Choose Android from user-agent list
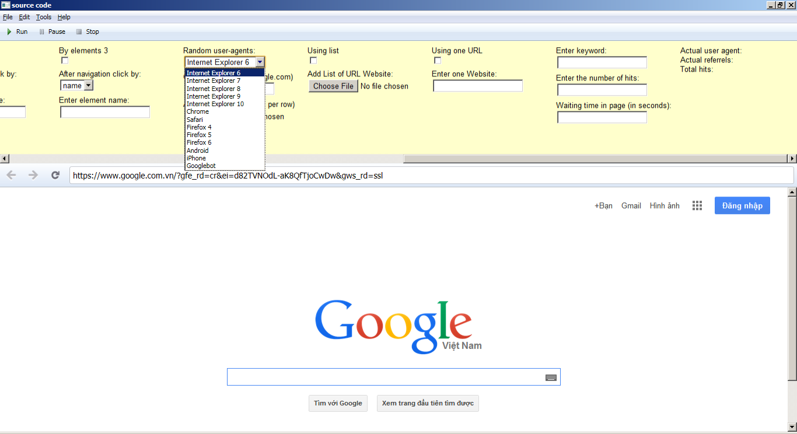This screenshot has height=434, width=797. coord(225,150)
